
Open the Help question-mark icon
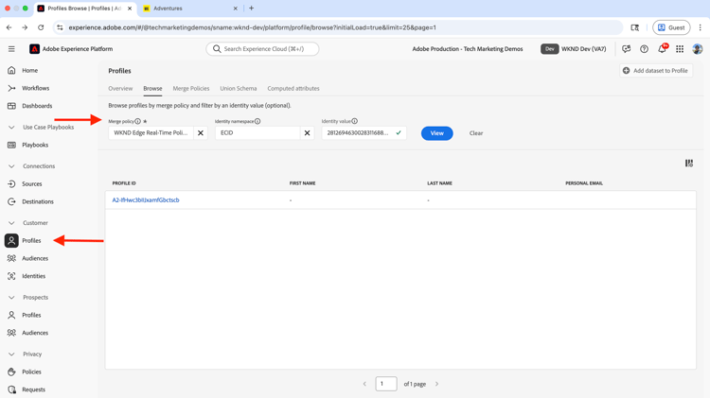[644, 49]
